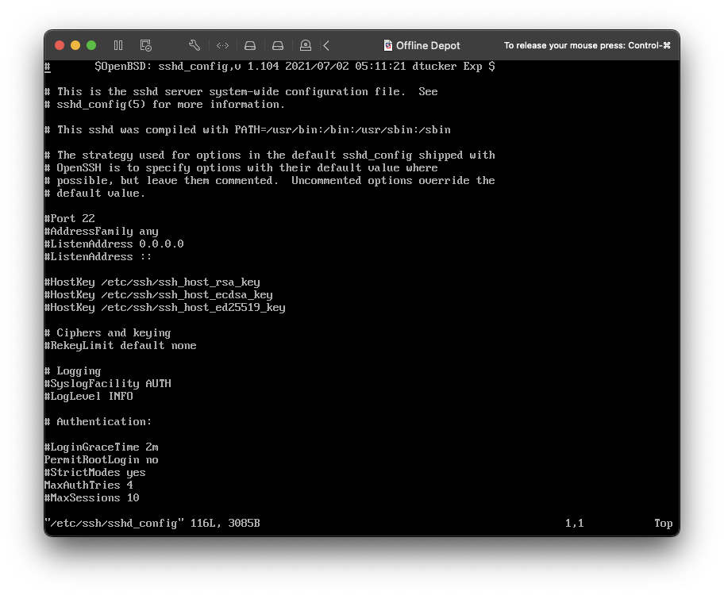The width and height of the screenshot is (724, 595).
Task: Click the first hard disk device icon
Action: tap(250, 45)
